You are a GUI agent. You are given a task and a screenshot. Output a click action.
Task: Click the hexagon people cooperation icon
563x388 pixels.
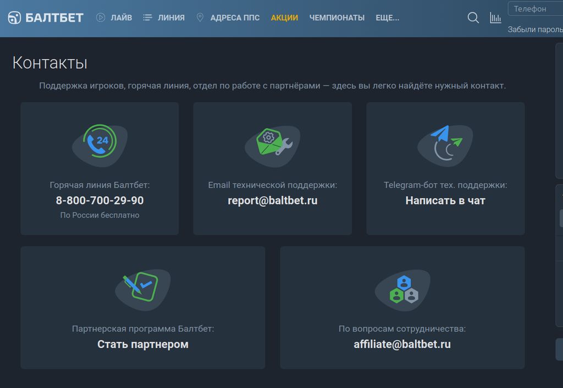(404, 289)
